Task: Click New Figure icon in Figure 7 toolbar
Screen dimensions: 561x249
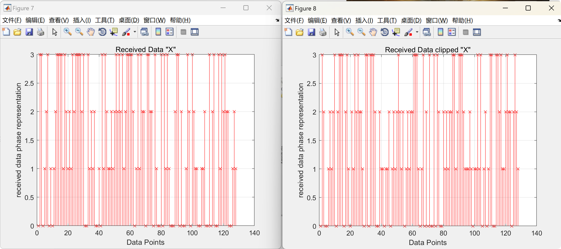Action: point(6,32)
